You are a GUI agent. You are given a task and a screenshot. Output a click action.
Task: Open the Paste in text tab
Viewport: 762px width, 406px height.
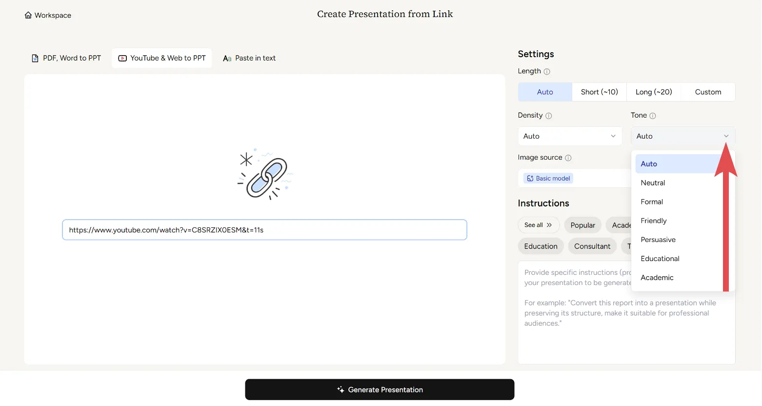pos(249,58)
